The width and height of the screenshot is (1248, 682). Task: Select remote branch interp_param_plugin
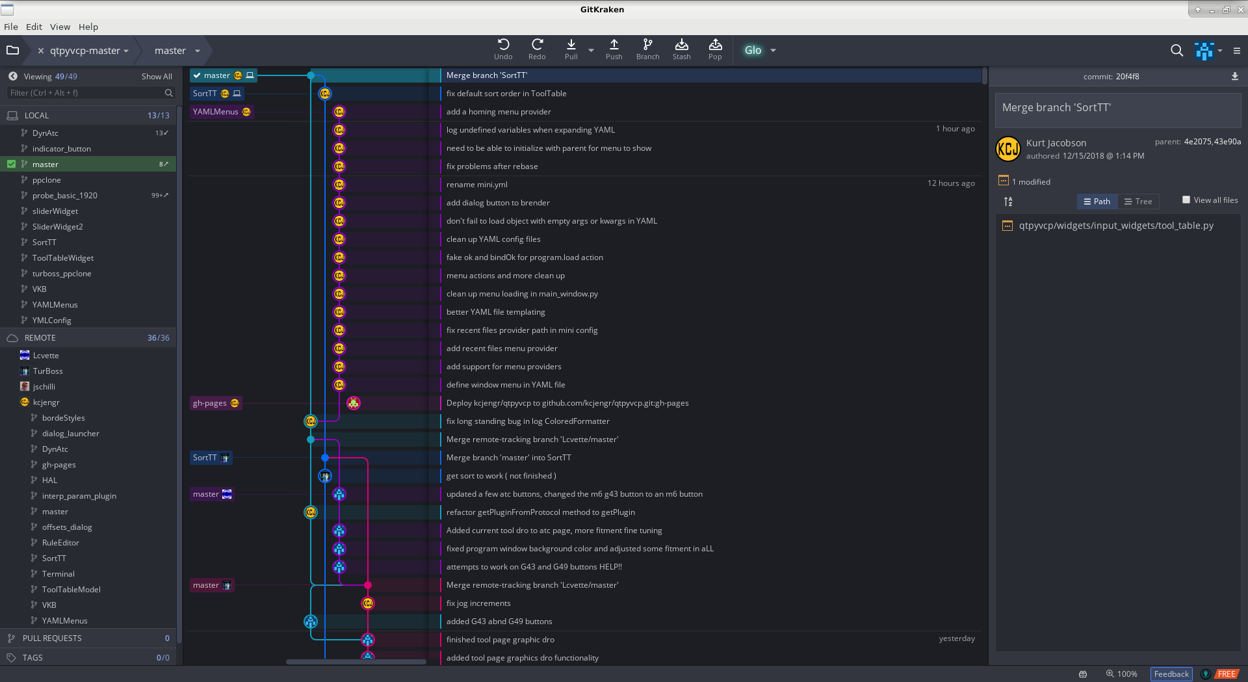88,496
